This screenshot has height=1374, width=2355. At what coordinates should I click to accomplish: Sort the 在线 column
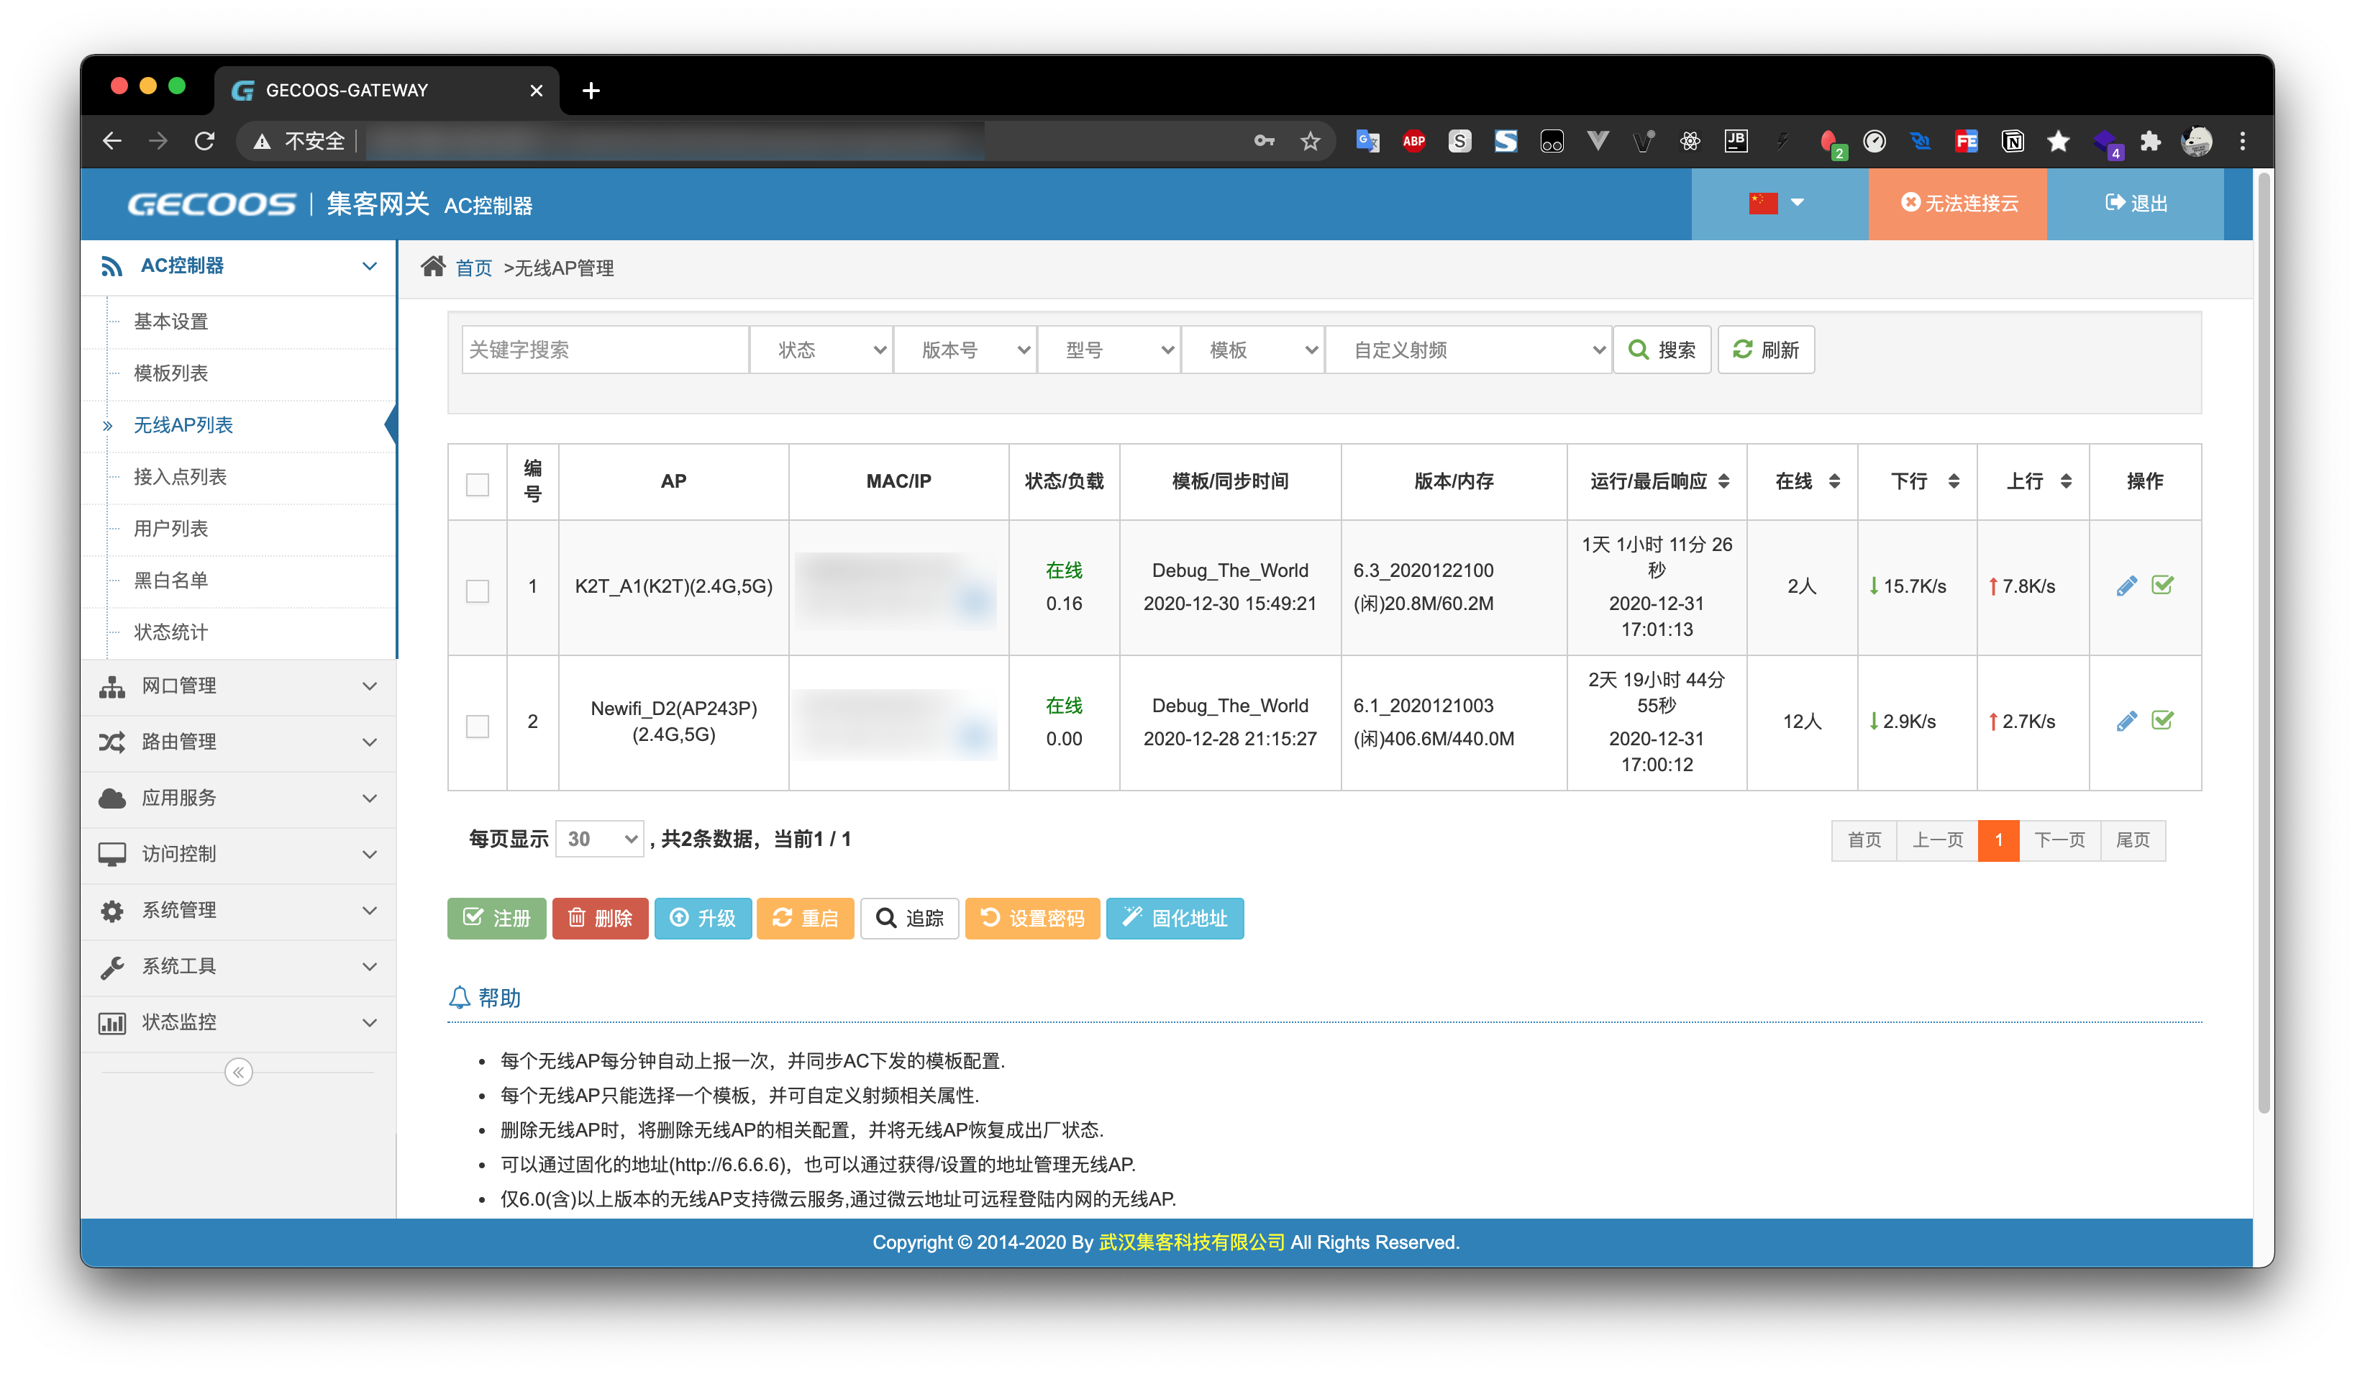1834,481
